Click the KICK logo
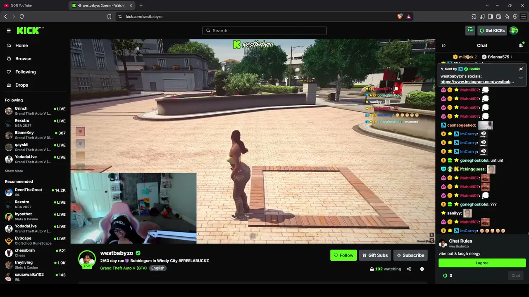529x297 pixels. pyautogui.click(x=30, y=31)
